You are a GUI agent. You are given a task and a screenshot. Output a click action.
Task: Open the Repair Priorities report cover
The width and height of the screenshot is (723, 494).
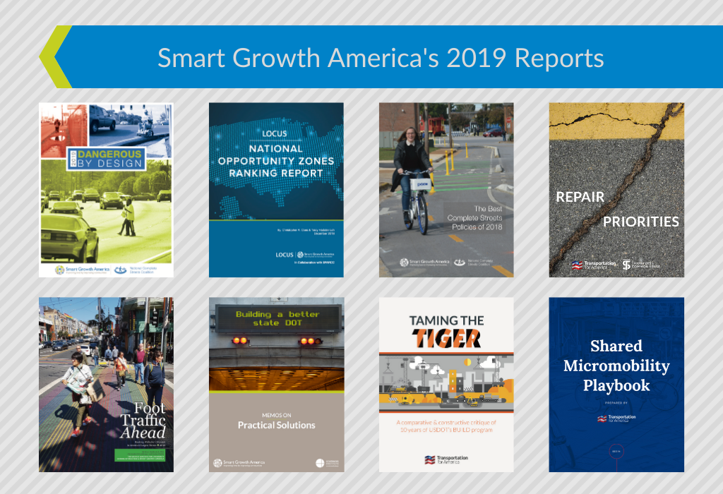pyautogui.click(x=616, y=191)
